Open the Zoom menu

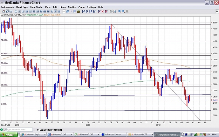click(x=81, y=7)
